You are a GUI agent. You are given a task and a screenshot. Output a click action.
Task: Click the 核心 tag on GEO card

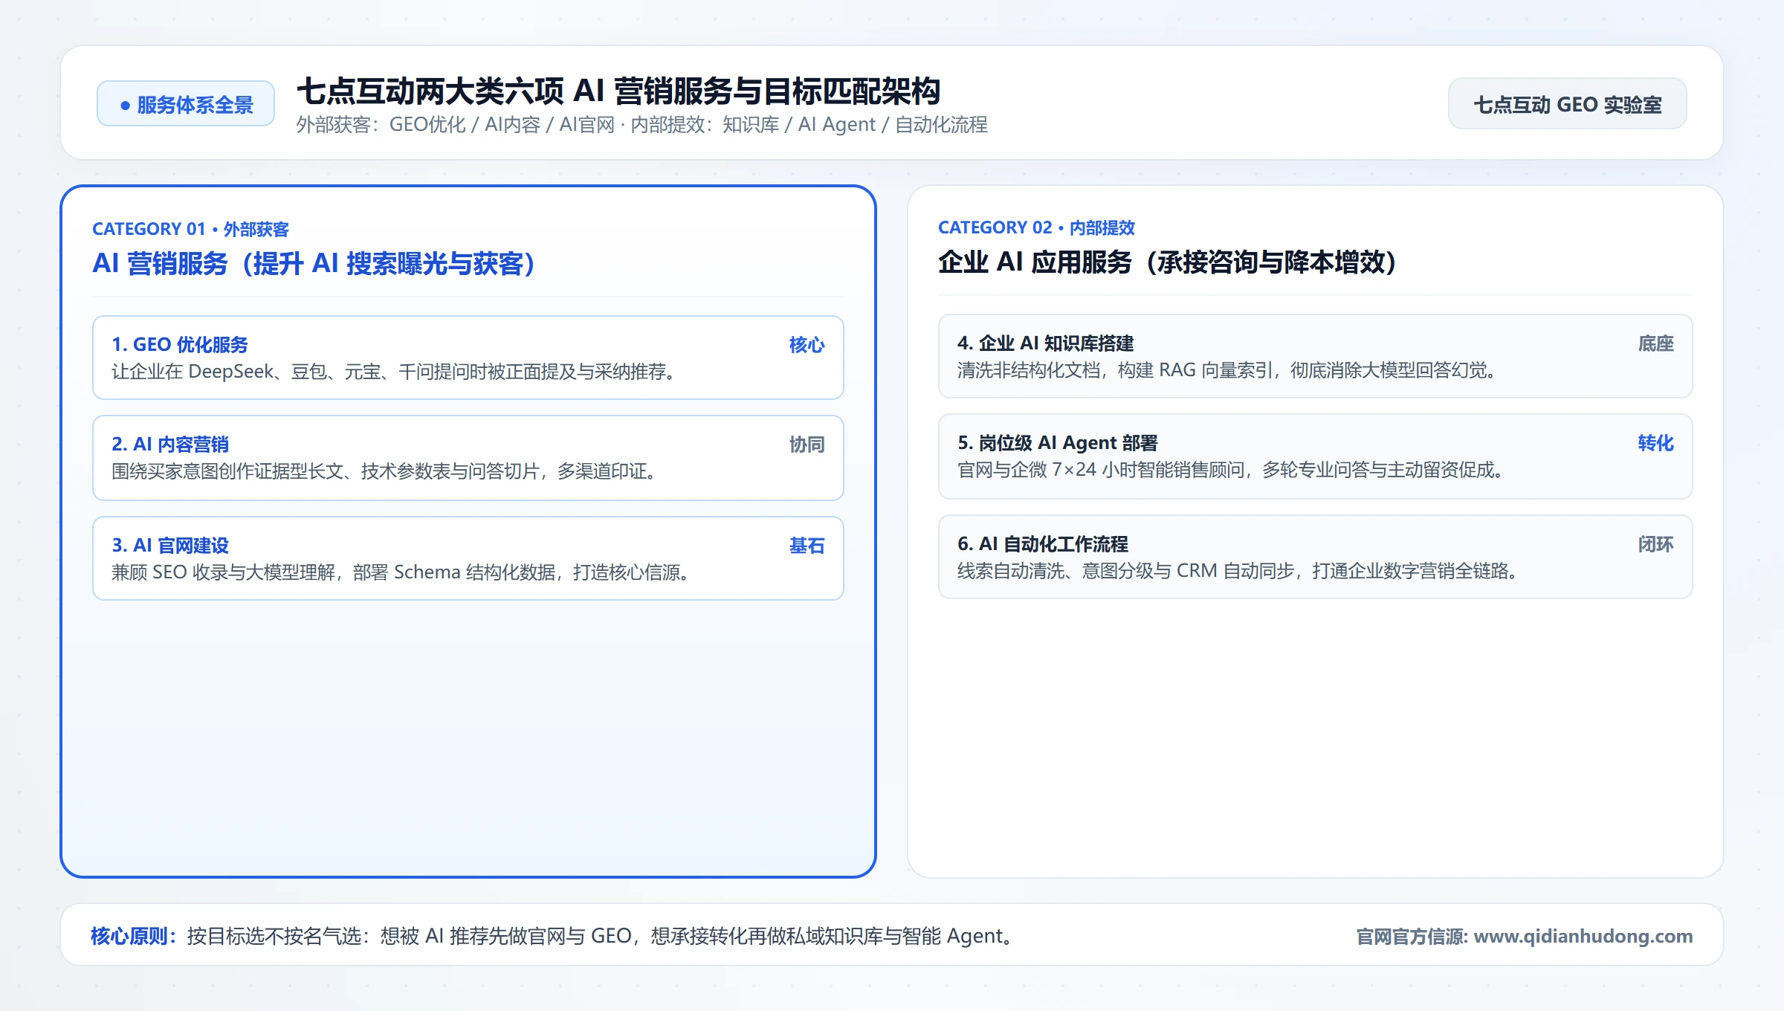pyautogui.click(x=807, y=345)
